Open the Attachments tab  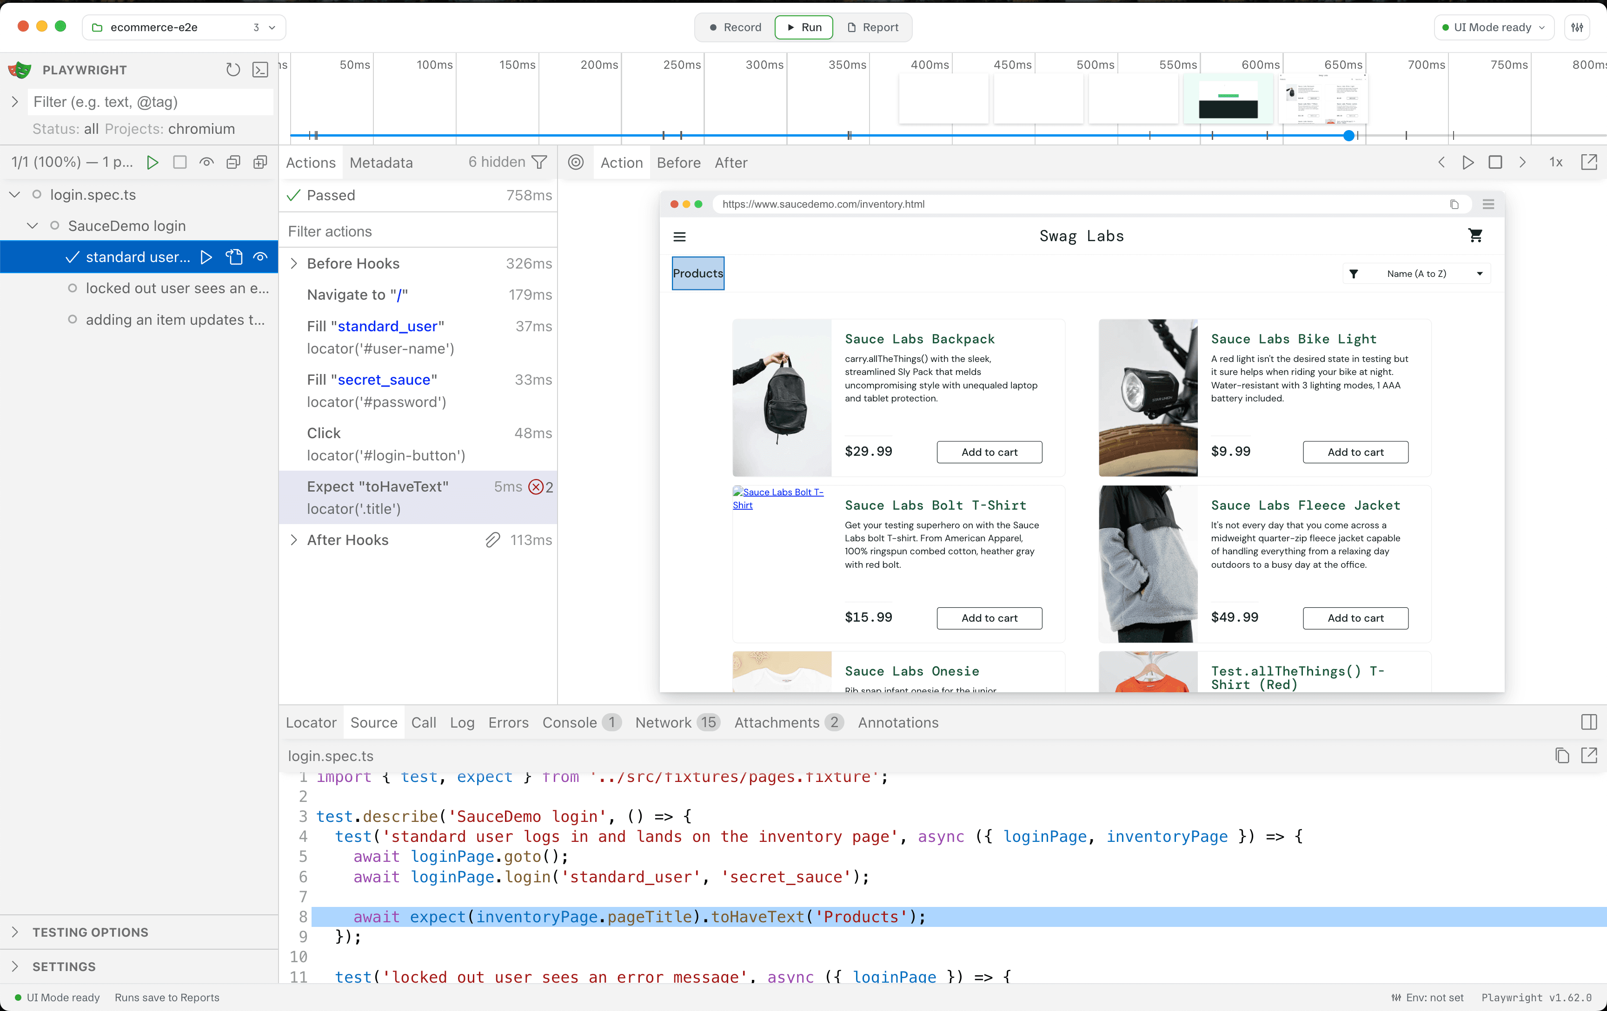click(x=789, y=722)
